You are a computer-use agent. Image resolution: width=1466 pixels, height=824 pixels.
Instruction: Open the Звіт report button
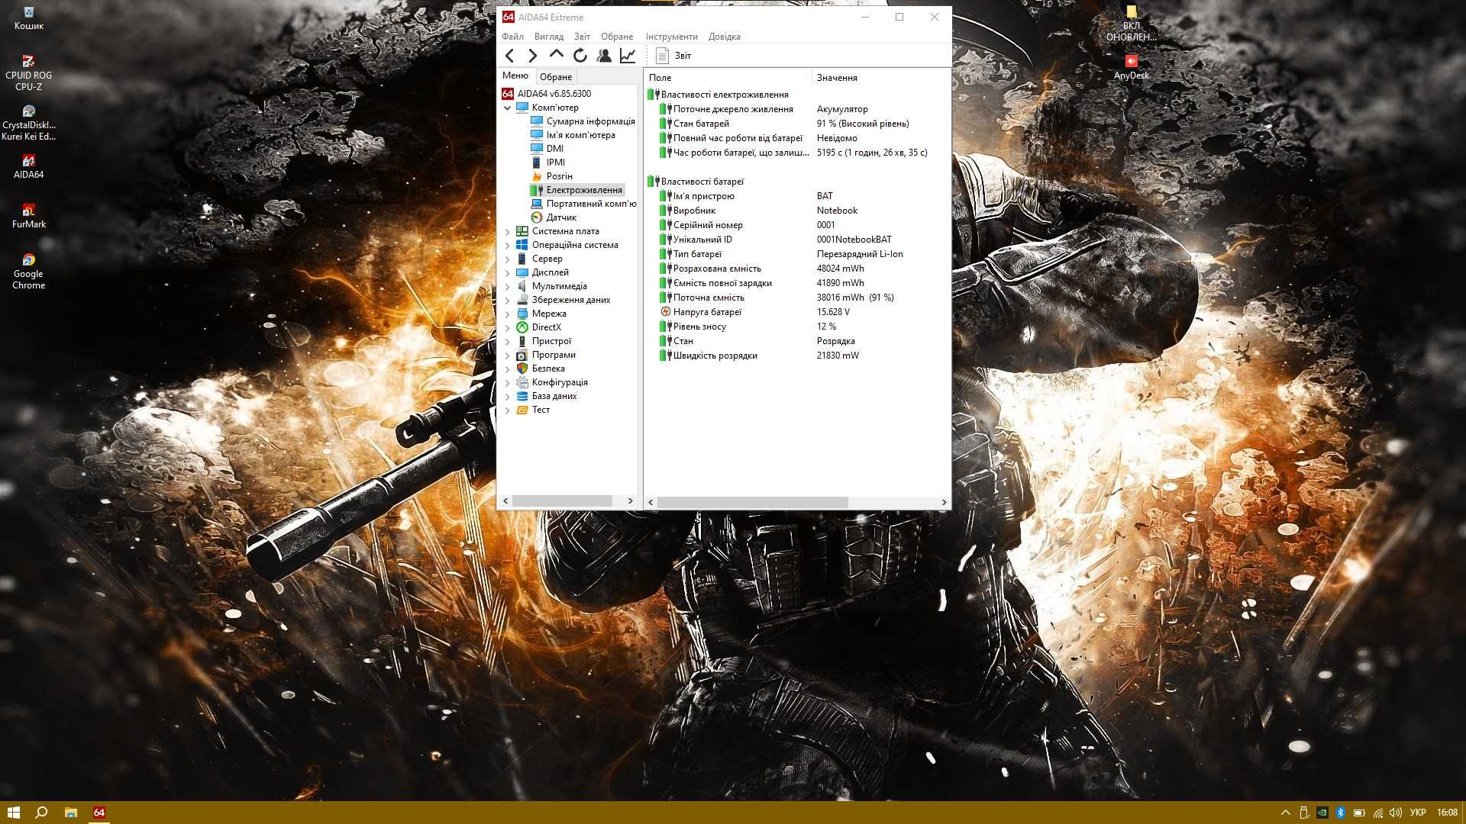pos(673,56)
